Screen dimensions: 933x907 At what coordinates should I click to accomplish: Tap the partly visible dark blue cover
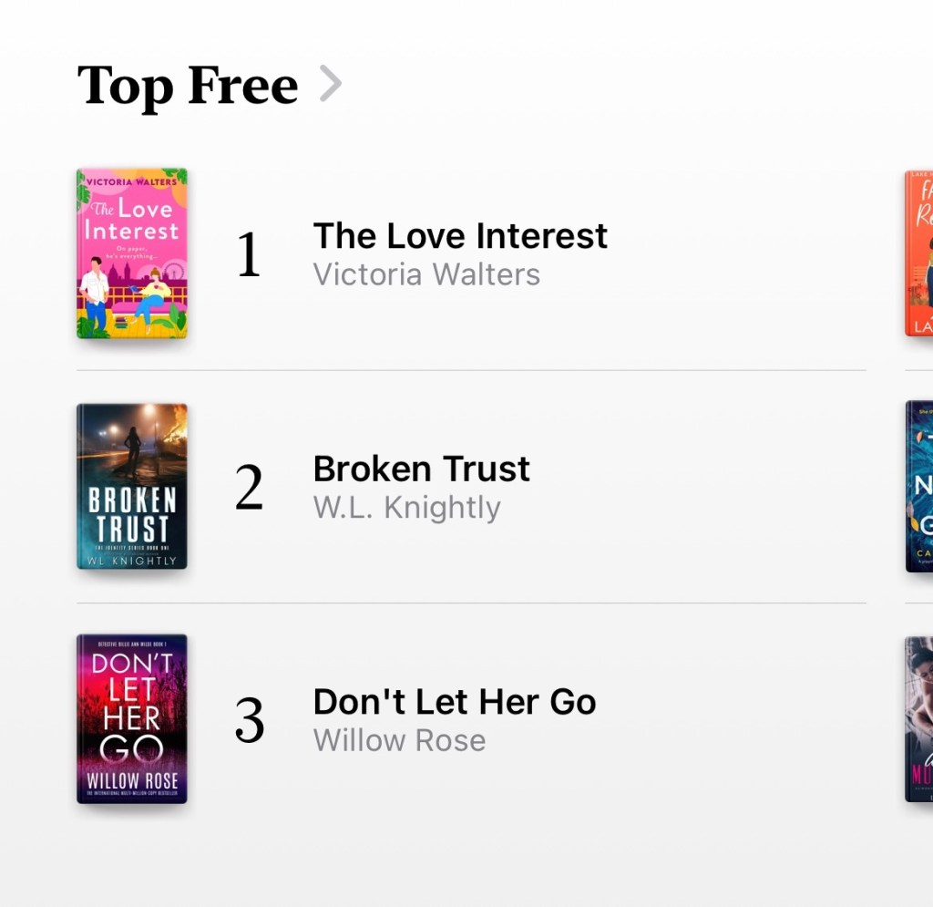tap(918, 487)
